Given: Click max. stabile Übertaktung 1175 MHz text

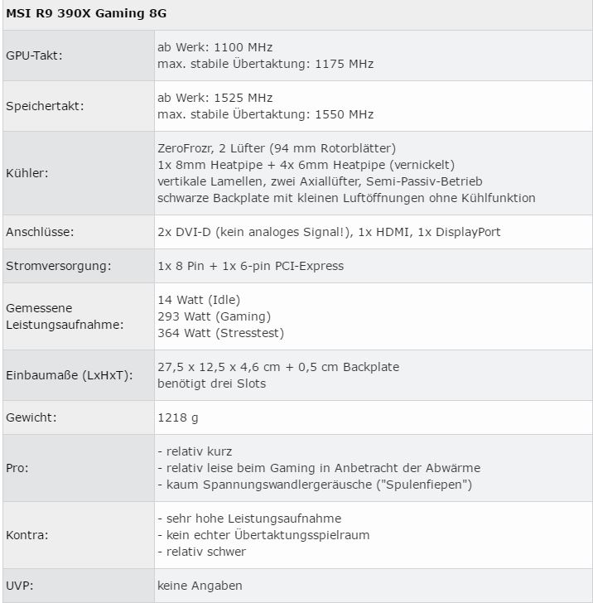Looking at the screenshot, I should tap(265, 64).
